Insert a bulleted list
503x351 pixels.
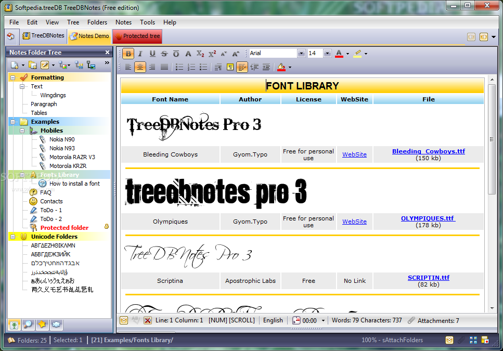[x=179, y=67]
